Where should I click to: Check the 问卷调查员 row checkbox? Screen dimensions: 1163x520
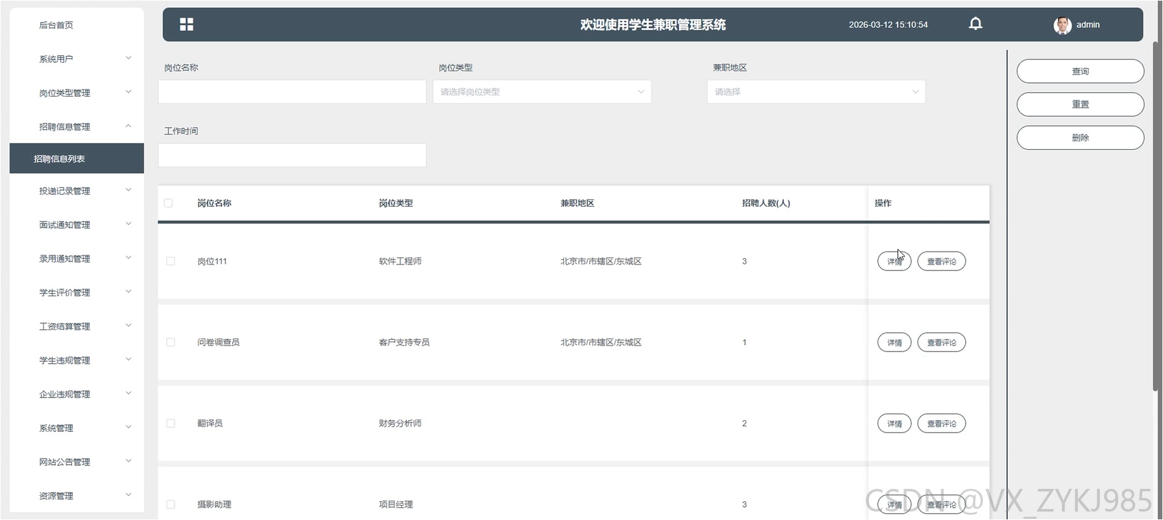171,342
